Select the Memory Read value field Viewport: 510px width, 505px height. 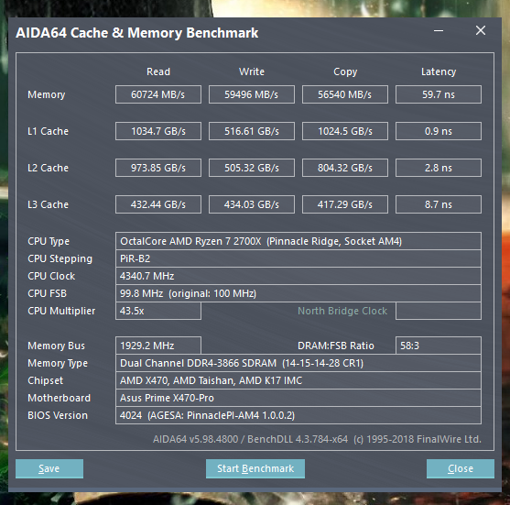click(158, 94)
